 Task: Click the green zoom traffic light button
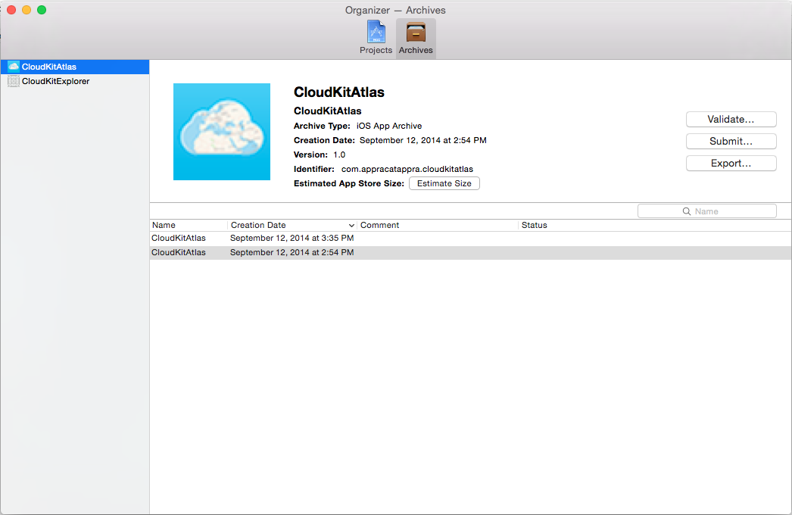point(41,10)
